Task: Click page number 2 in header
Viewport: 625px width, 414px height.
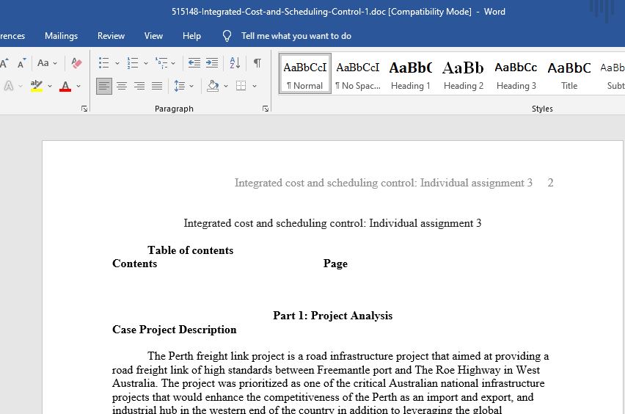Action: click(x=550, y=183)
